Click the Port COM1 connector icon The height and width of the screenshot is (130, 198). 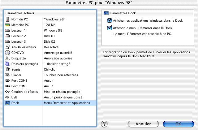coord(7,80)
